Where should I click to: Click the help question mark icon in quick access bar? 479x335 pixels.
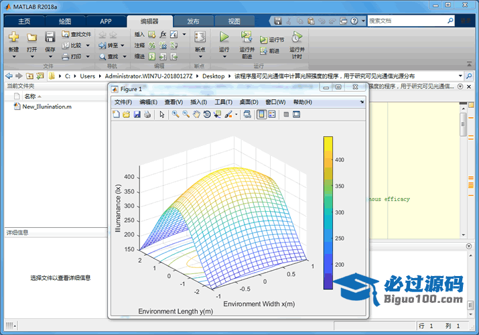pyautogui.click(x=354, y=21)
